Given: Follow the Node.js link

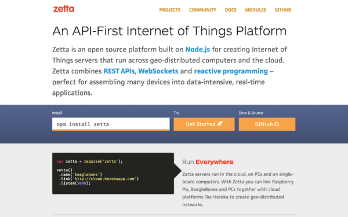Looking at the screenshot, I should tap(198, 49).
